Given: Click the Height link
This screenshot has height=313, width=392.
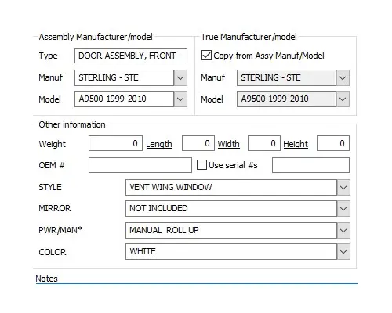Looking at the screenshot, I should pos(296,144).
